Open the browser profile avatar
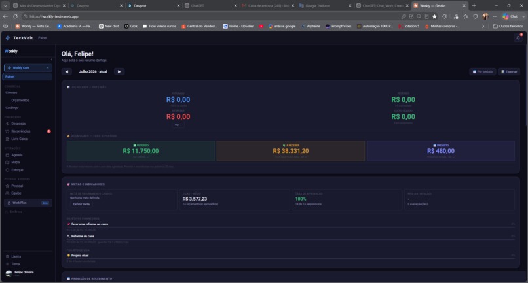 click(485, 16)
